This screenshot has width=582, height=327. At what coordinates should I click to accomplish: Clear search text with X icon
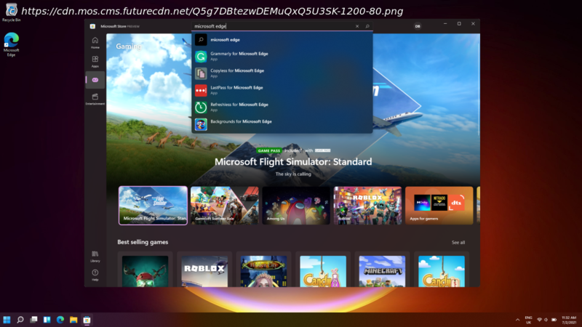tap(357, 26)
